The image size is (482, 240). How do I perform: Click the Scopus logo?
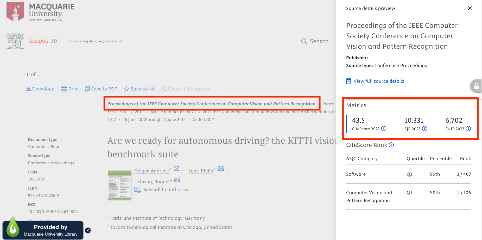tap(38, 41)
